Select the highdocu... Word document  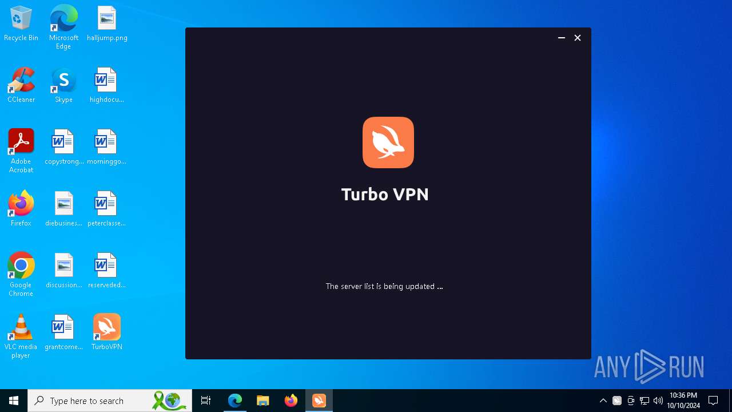(107, 86)
